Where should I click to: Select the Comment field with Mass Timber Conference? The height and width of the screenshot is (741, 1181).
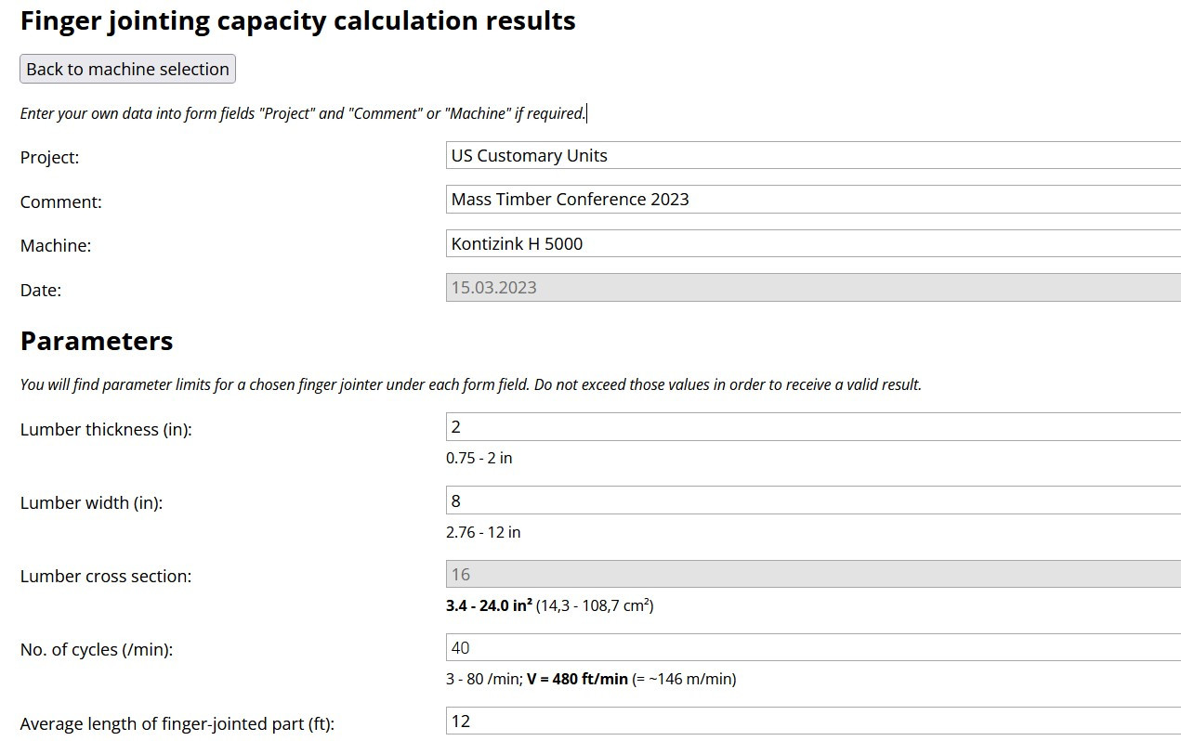click(x=813, y=199)
